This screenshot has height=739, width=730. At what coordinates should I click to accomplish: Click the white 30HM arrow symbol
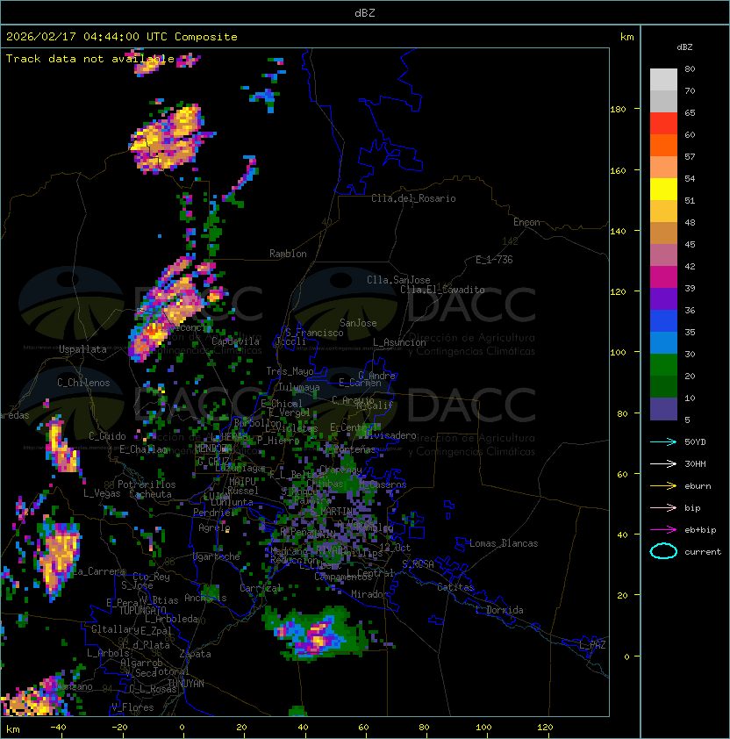663,463
